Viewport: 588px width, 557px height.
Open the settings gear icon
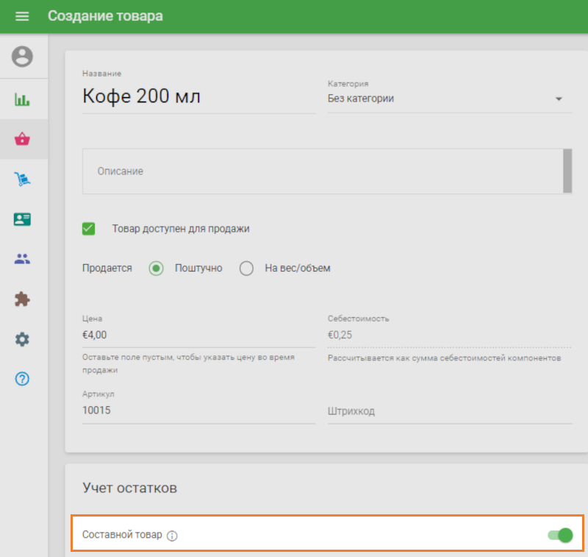coord(23,339)
